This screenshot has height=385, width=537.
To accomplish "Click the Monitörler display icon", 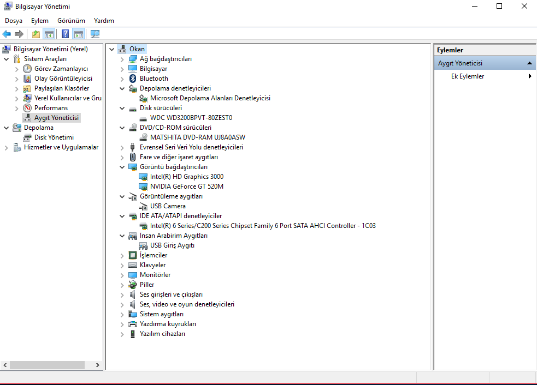I will point(133,275).
